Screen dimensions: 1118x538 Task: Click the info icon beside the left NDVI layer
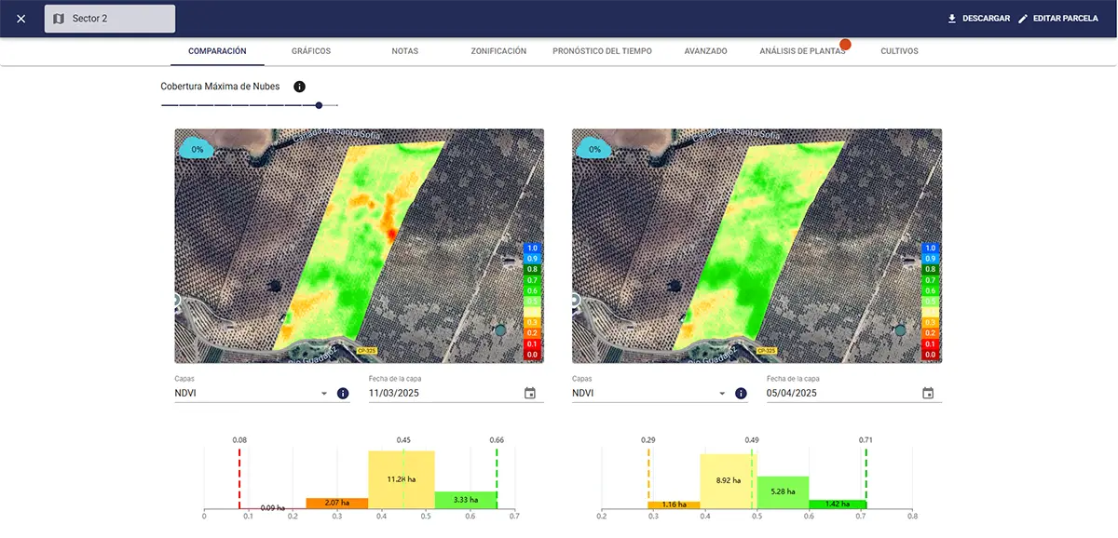point(343,394)
